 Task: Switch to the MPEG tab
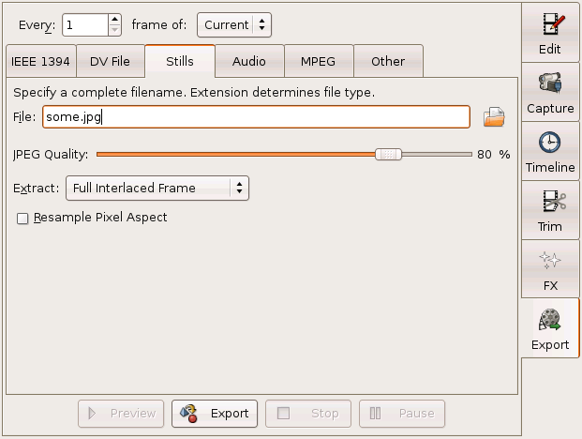coord(318,62)
